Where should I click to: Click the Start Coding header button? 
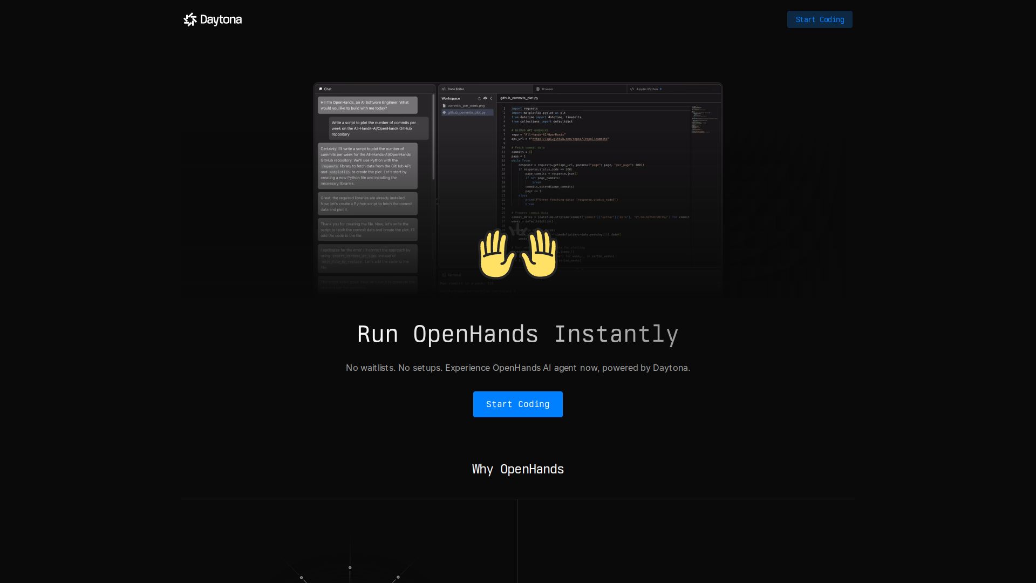(820, 19)
